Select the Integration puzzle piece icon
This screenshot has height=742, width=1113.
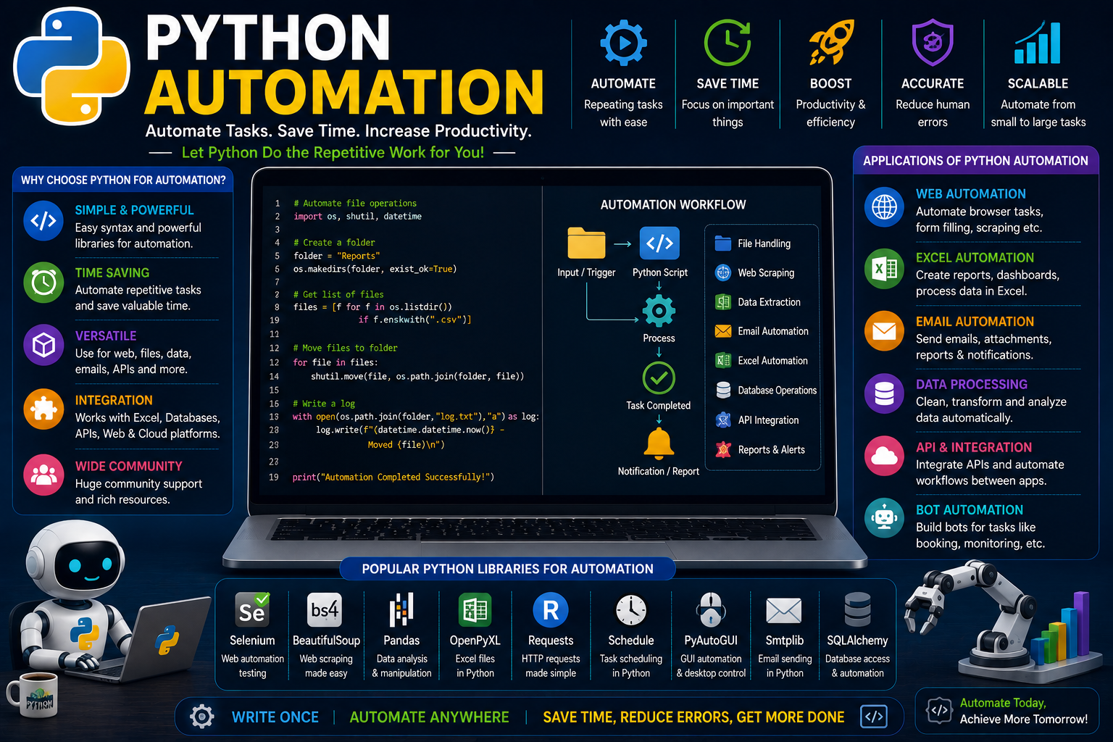click(43, 409)
